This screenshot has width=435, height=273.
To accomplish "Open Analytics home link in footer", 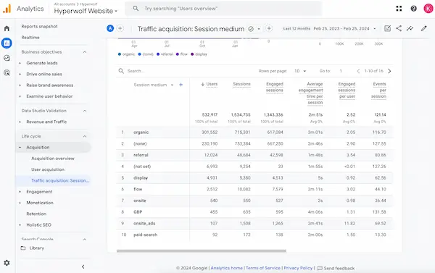I will click(226, 268).
